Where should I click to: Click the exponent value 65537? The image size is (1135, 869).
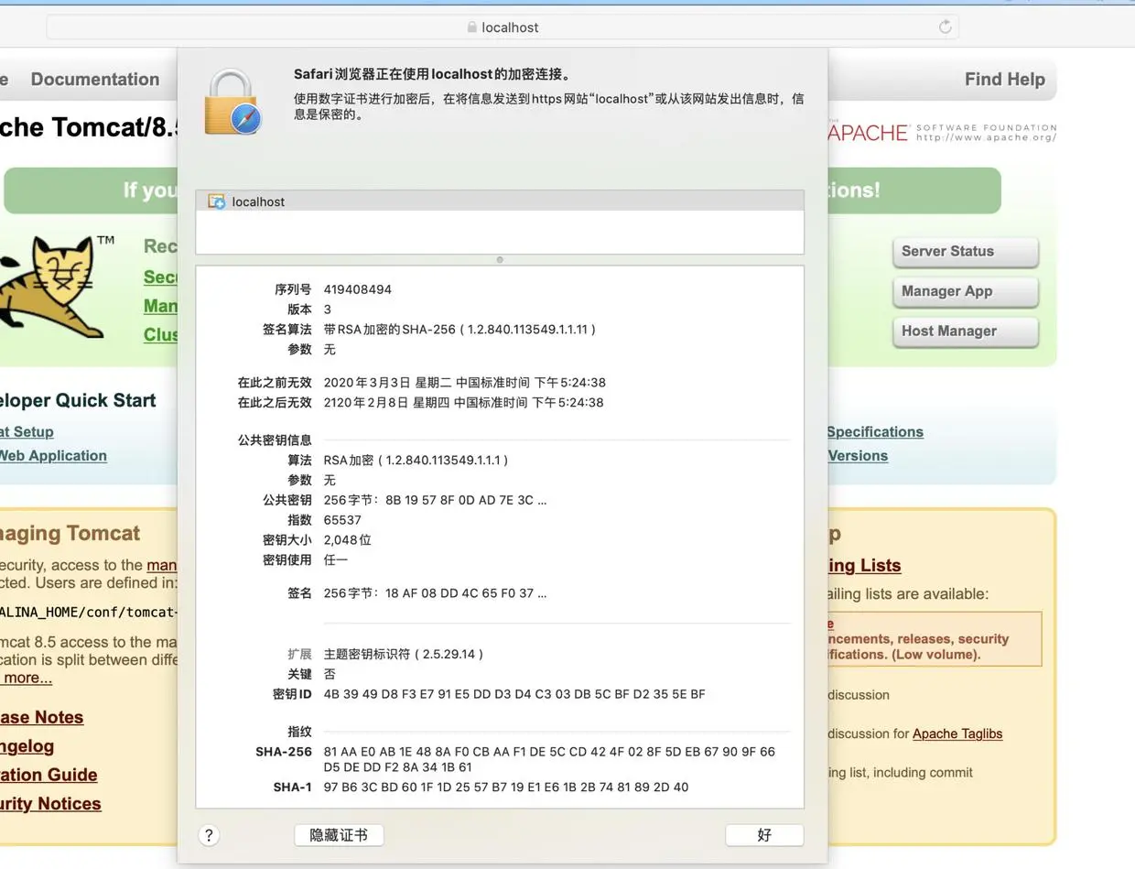(x=342, y=520)
